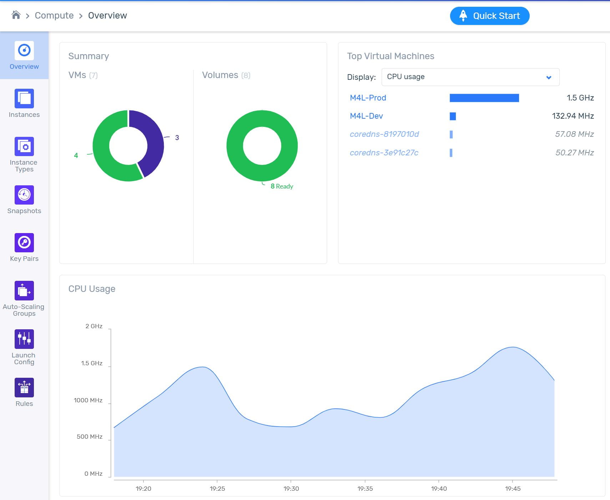This screenshot has height=500, width=610.
Task: Click the CPU usage peak near 19:45
Action: pyautogui.click(x=513, y=347)
